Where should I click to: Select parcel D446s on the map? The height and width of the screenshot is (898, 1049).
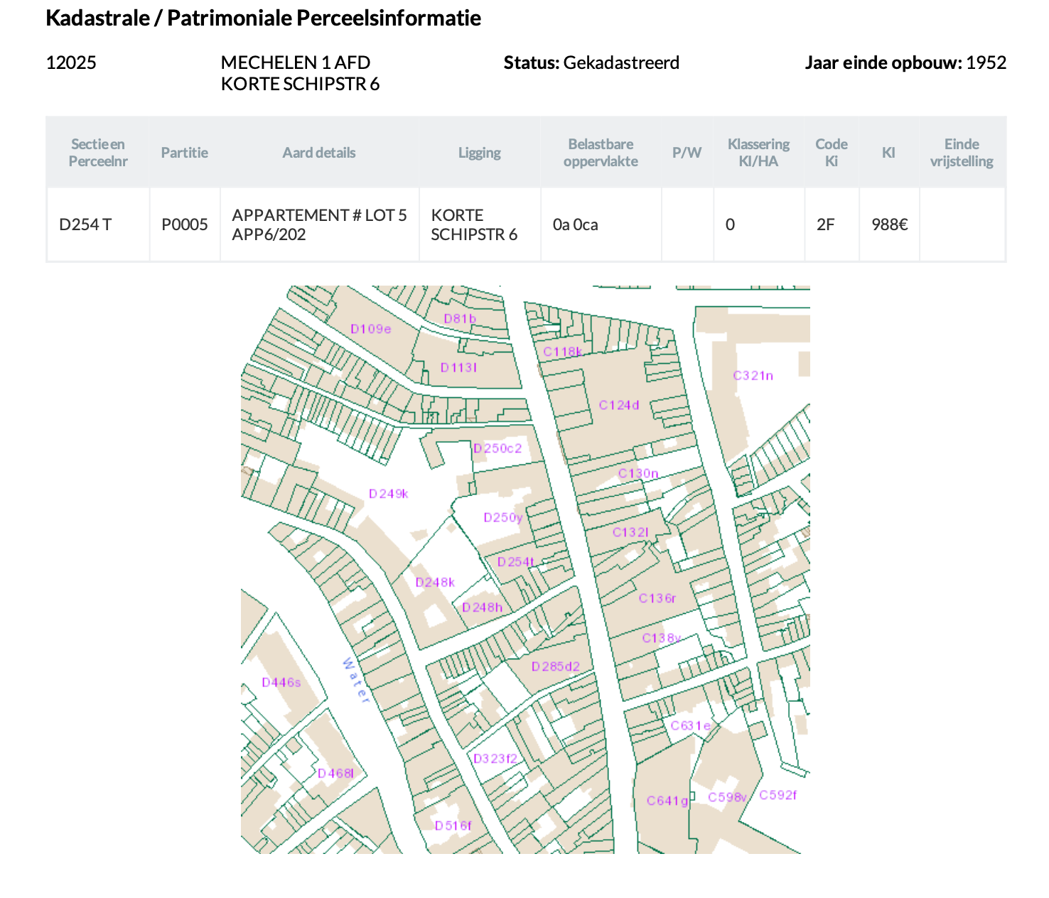click(x=281, y=683)
